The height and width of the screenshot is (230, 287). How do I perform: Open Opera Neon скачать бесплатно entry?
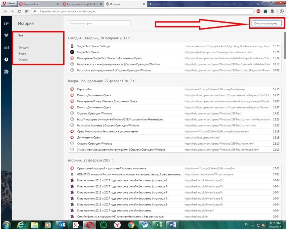coord(175,131)
